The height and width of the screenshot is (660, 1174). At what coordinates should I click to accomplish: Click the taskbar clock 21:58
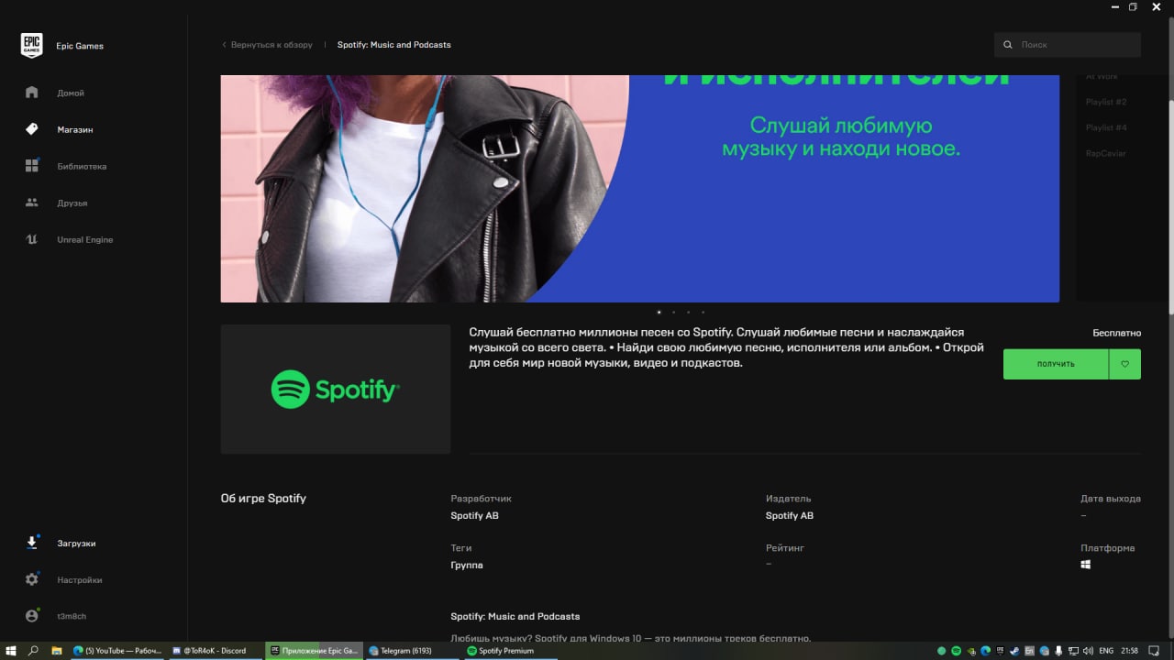point(1129,651)
